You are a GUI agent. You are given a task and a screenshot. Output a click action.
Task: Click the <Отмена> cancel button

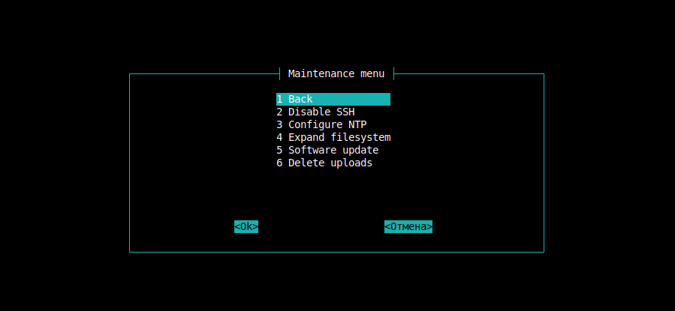point(408,227)
